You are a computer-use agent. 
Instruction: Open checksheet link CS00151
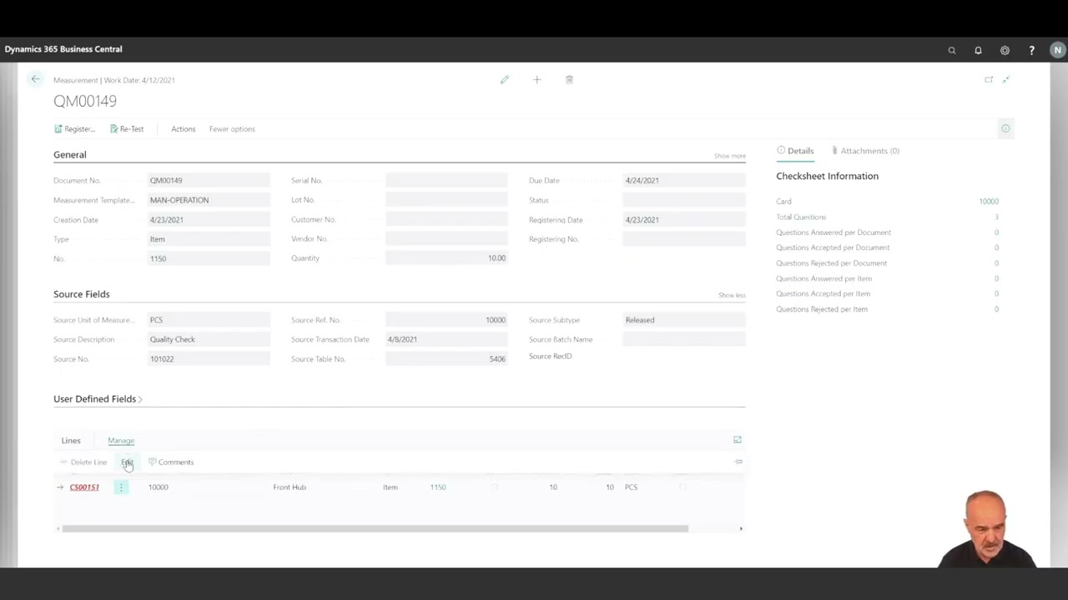pyautogui.click(x=84, y=487)
